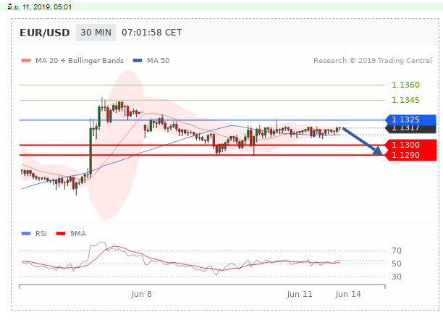Screen dimensions: 443x320
Task: Click the green 1.1360 resistance label
Action: (405, 85)
